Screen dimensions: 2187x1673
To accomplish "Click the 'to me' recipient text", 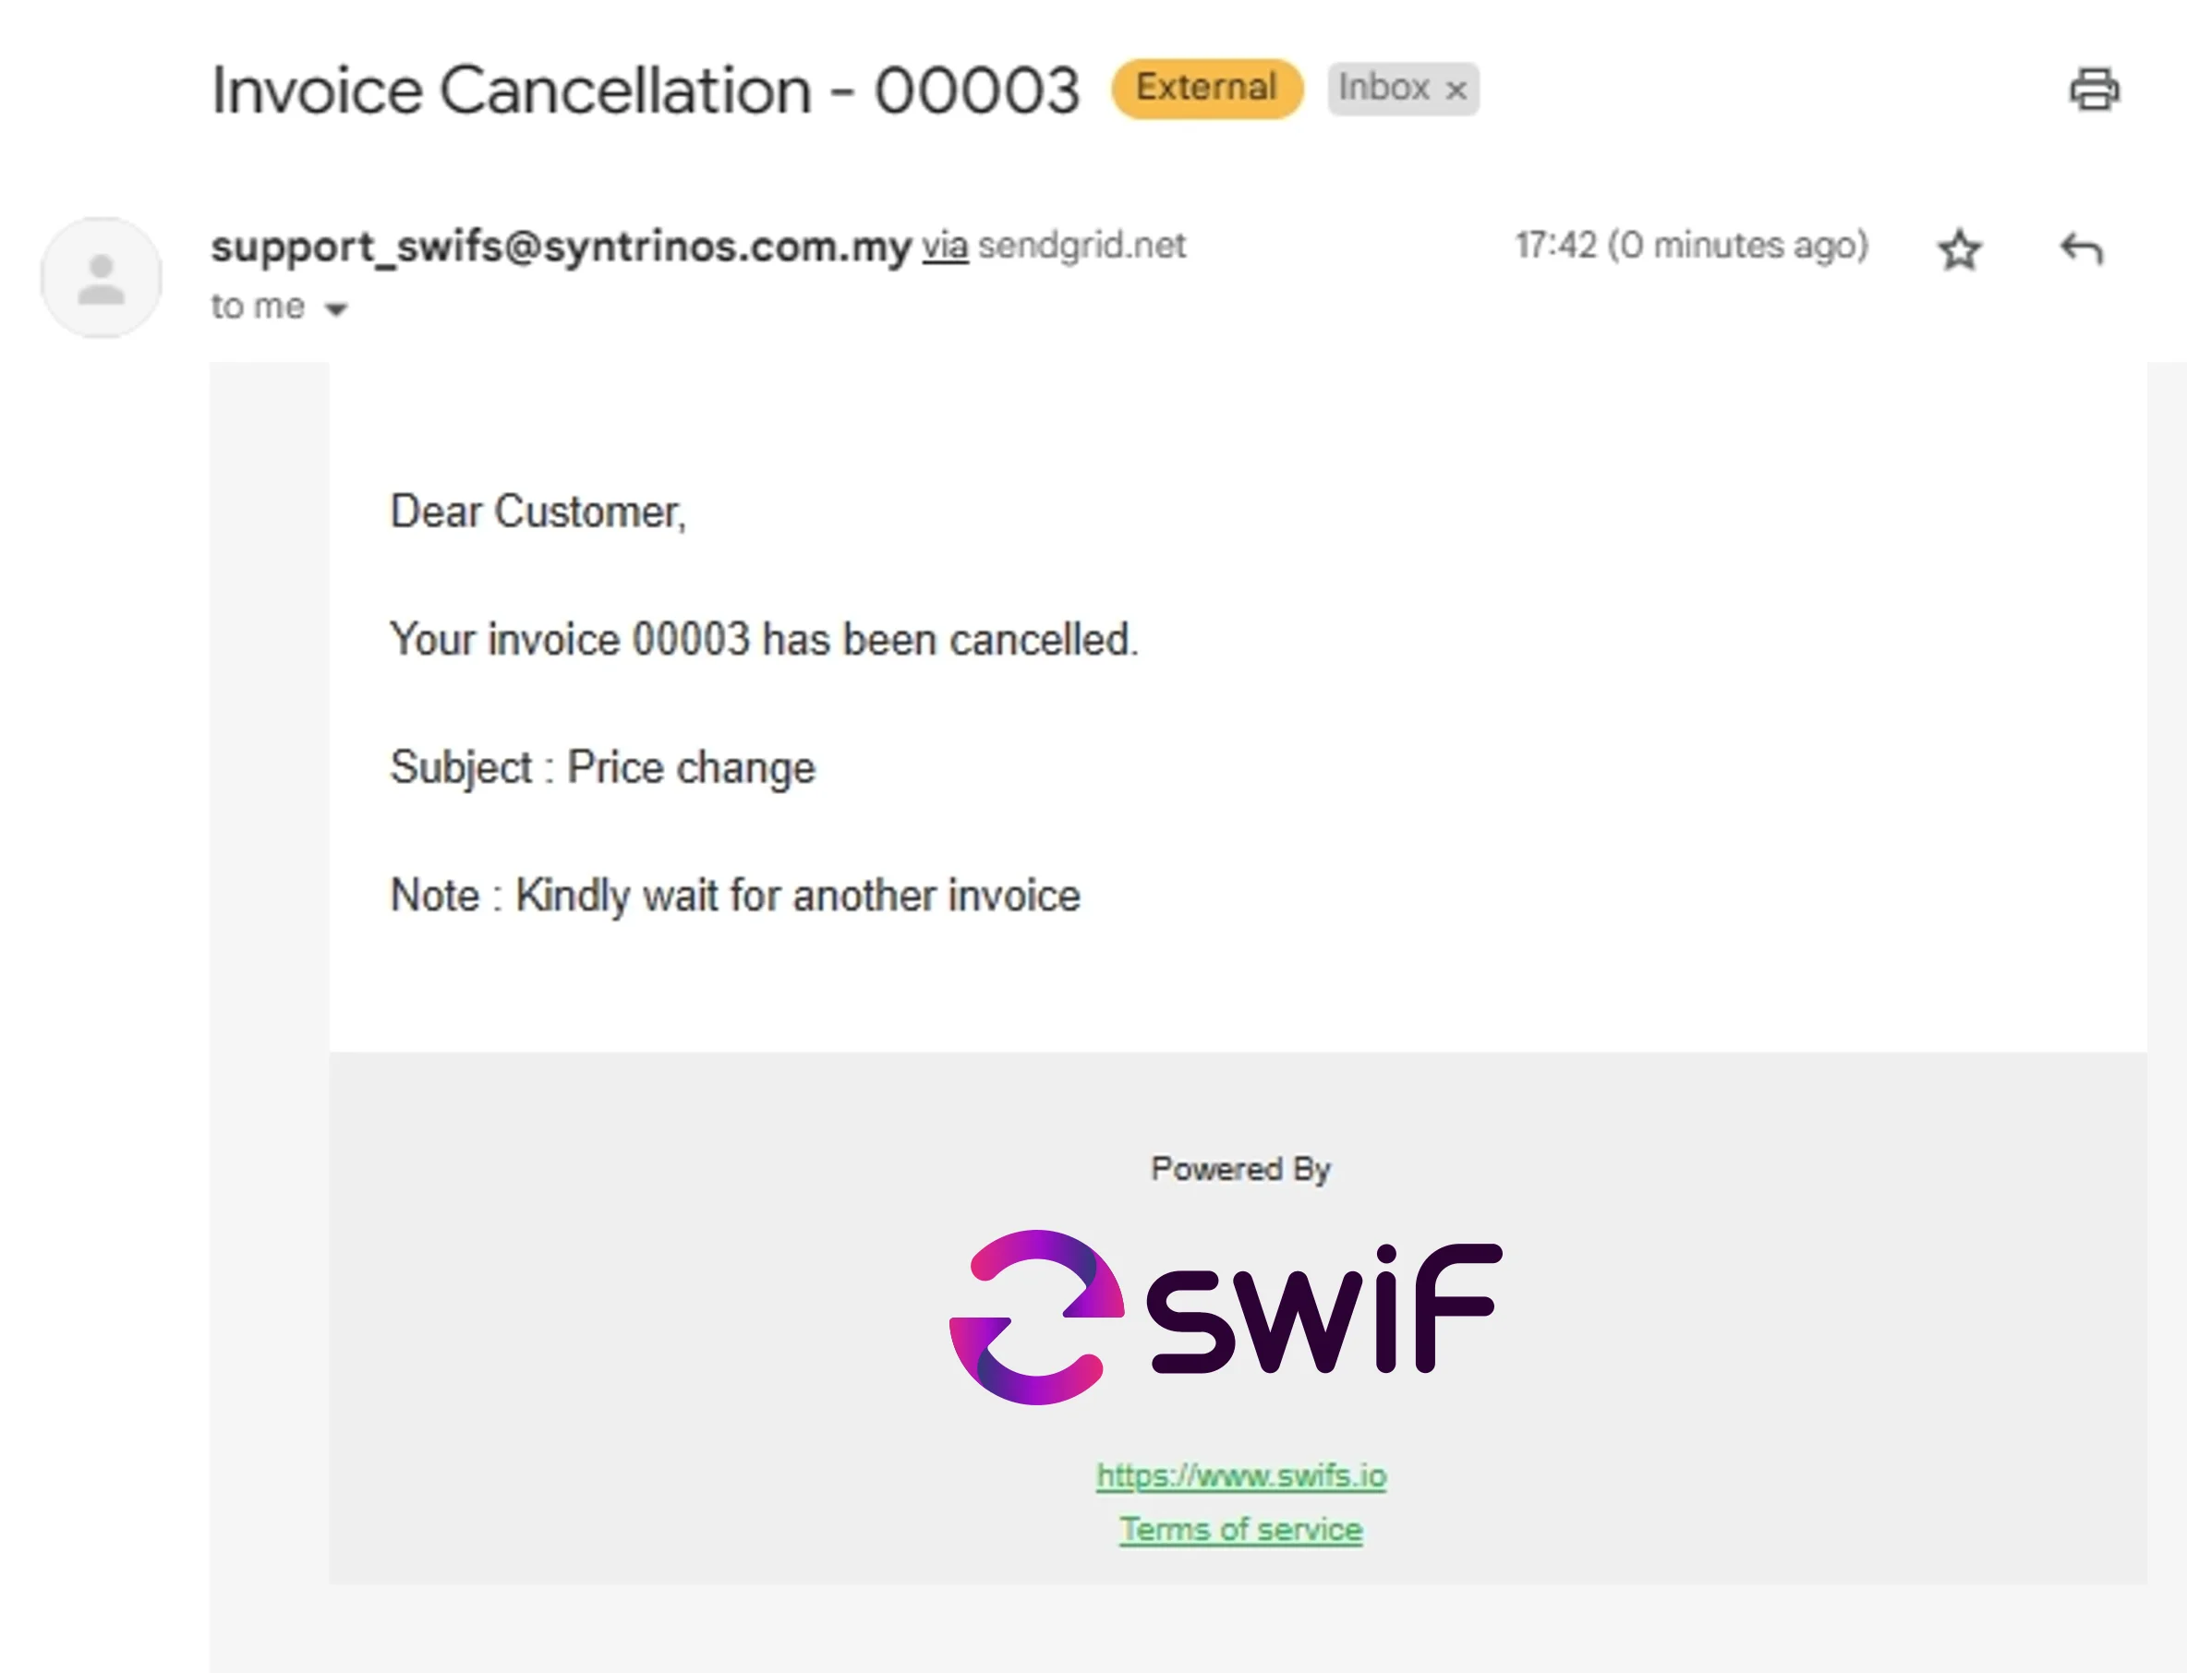I will pos(257,307).
